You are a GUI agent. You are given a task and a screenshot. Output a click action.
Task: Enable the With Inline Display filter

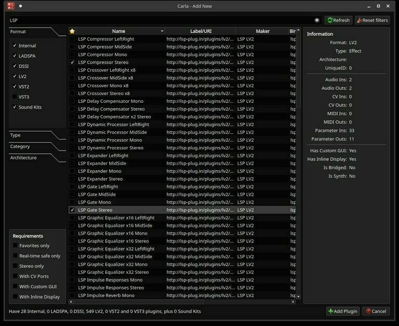click(15, 296)
